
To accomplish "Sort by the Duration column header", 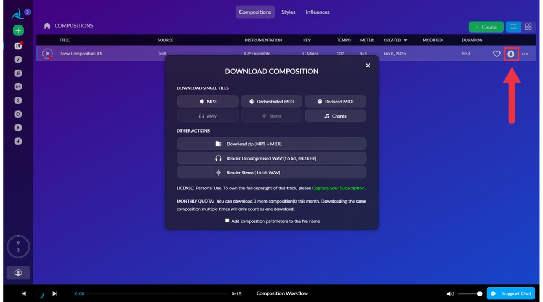I will [472, 40].
